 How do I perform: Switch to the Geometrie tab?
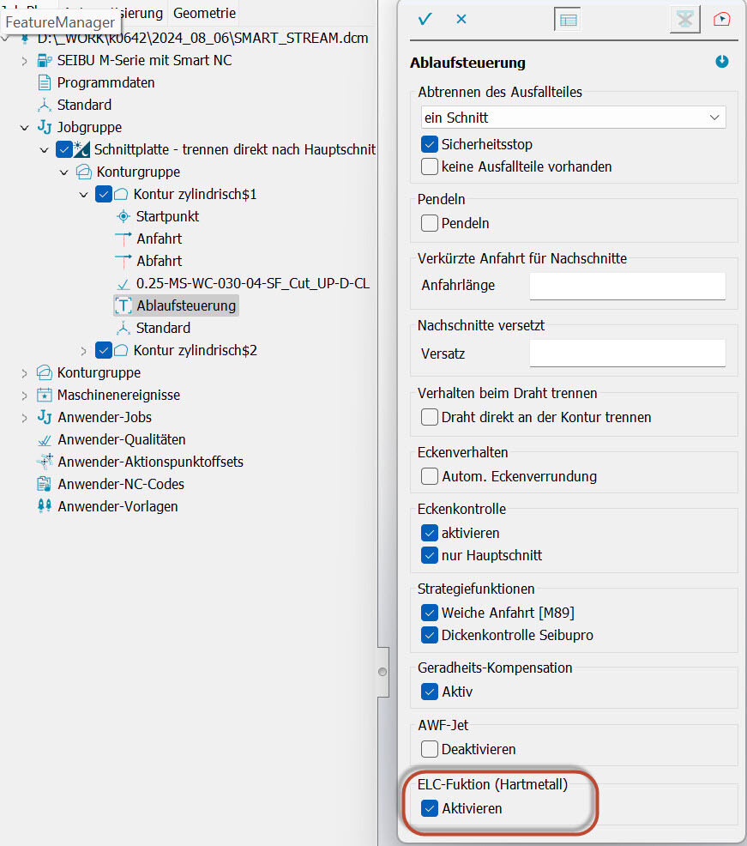pyautogui.click(x=204, y=13)
